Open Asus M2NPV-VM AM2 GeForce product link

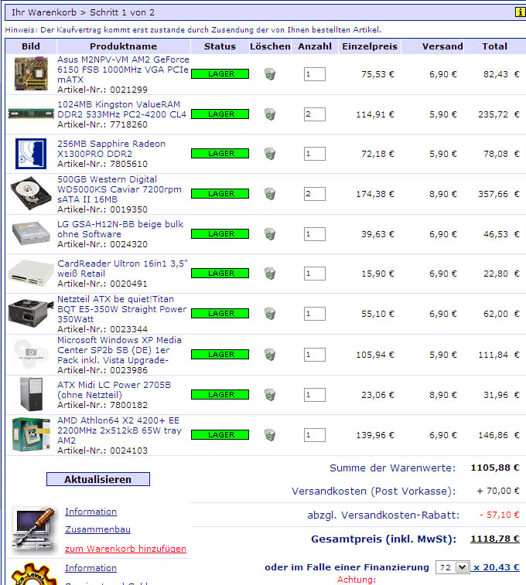point(123,70)
